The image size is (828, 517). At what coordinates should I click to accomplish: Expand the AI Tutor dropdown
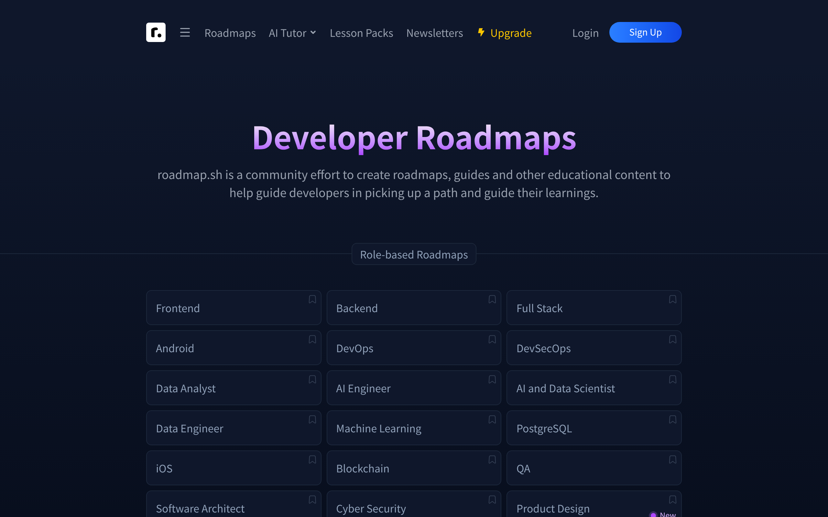292,33
